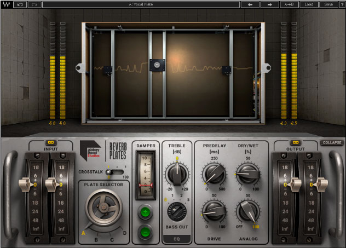Image resolution: width=346 pixels, height=248 pixels.
Task: Click the right input fader handle
Action: coord(51,184)
